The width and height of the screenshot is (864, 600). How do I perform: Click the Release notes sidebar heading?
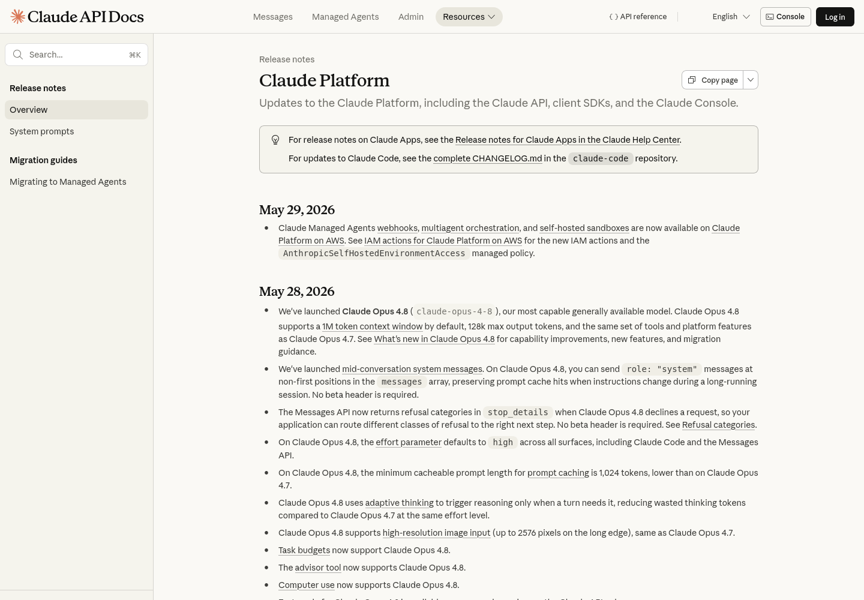click(x=38, y=88)
